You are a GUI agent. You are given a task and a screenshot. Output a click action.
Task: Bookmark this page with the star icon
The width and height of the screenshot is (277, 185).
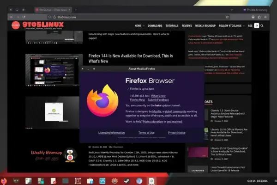click(227, 17)
